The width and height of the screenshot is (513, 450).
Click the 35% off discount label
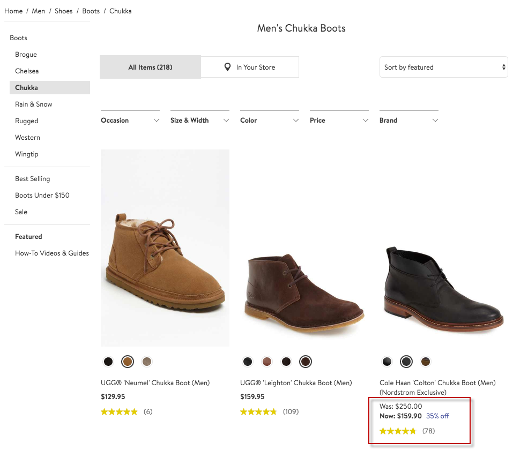pyautogui.click(x=438, y=416)
